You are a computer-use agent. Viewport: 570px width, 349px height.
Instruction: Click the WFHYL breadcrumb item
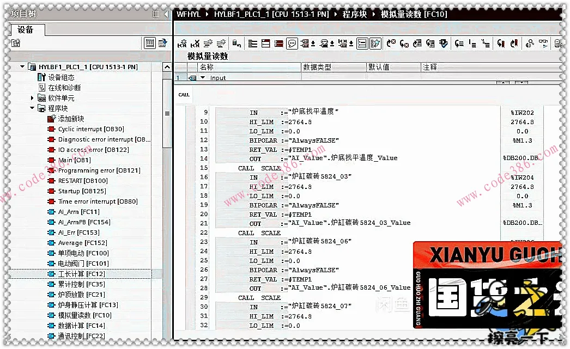point(189,14)
